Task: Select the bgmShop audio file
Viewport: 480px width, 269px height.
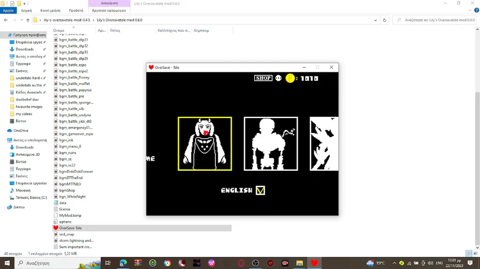Action: [x=67, y=190]
